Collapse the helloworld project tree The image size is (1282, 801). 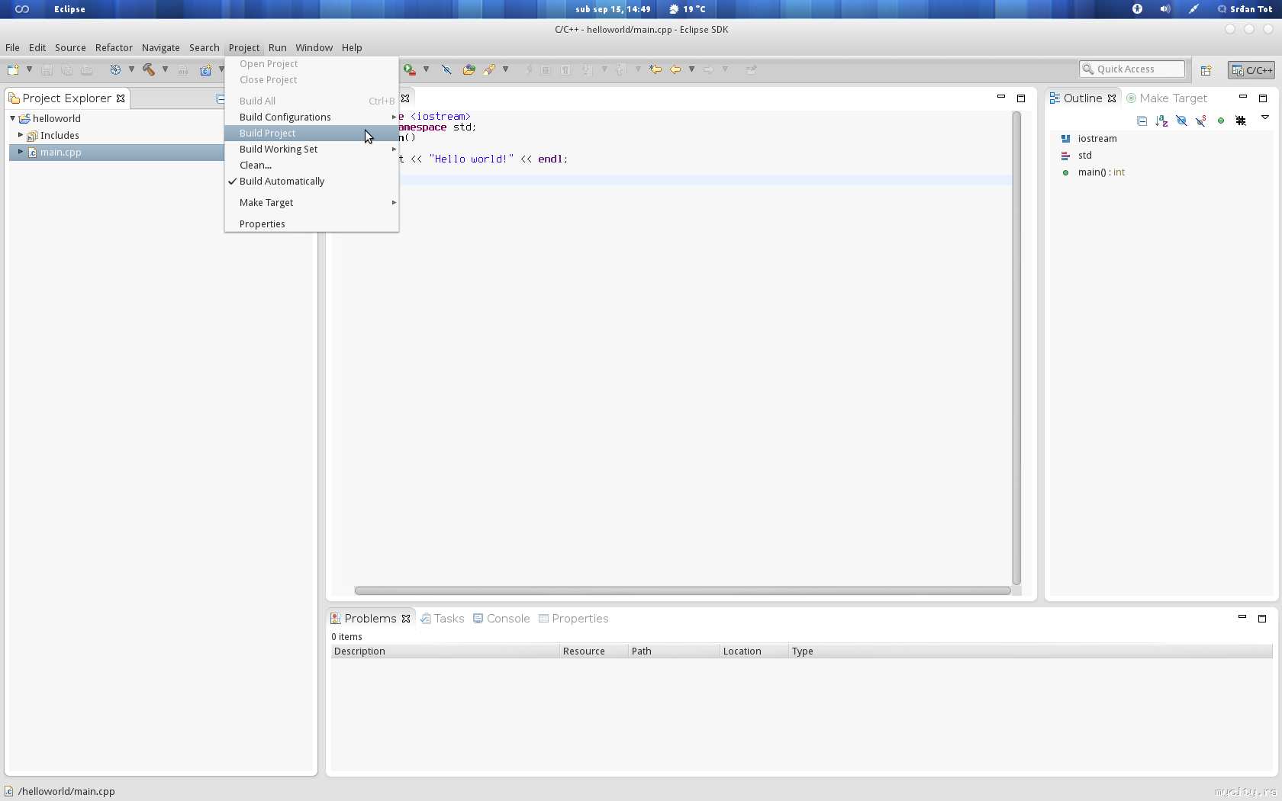point(13,118)
